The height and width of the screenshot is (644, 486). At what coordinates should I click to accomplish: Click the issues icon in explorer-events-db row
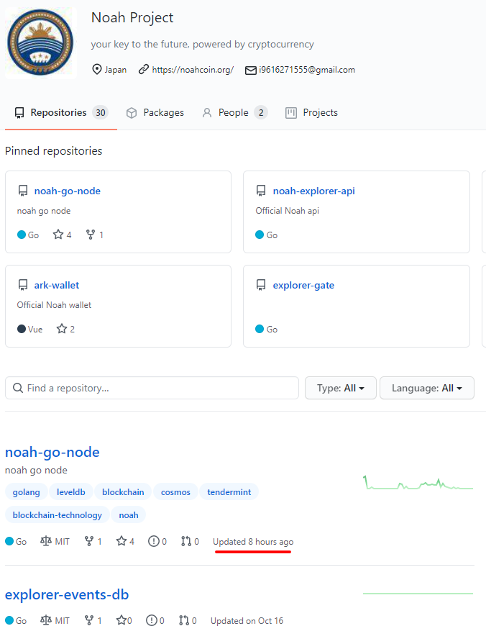coord(152,620)
